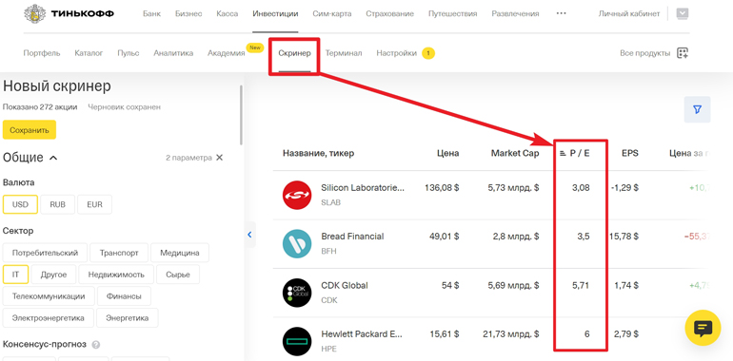Click the Silicon Laboratories company logo
733x361 pixels.
pos(297,195)
